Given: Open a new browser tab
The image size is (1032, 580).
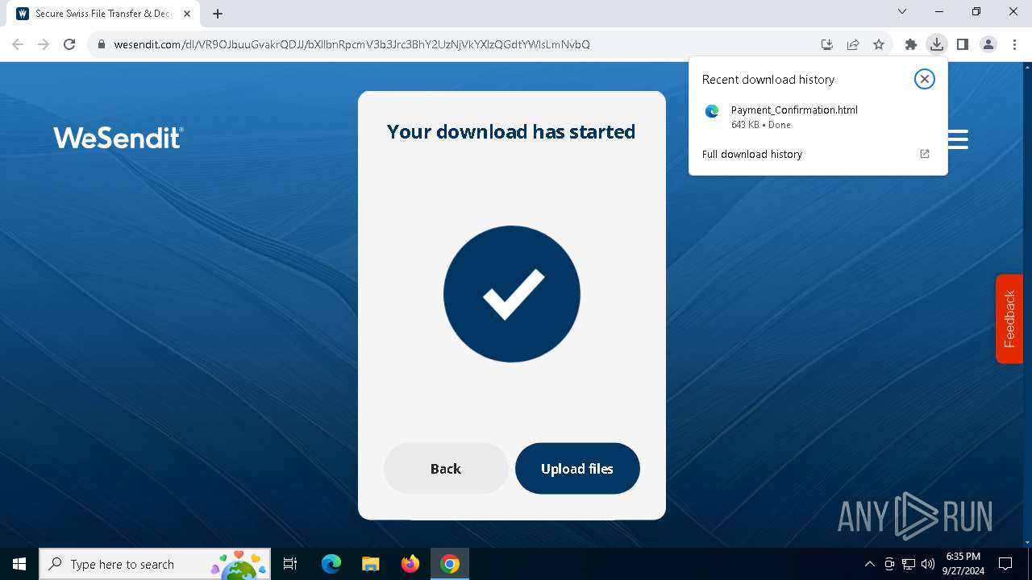Looking at the screenshot, I should (218, 14).
